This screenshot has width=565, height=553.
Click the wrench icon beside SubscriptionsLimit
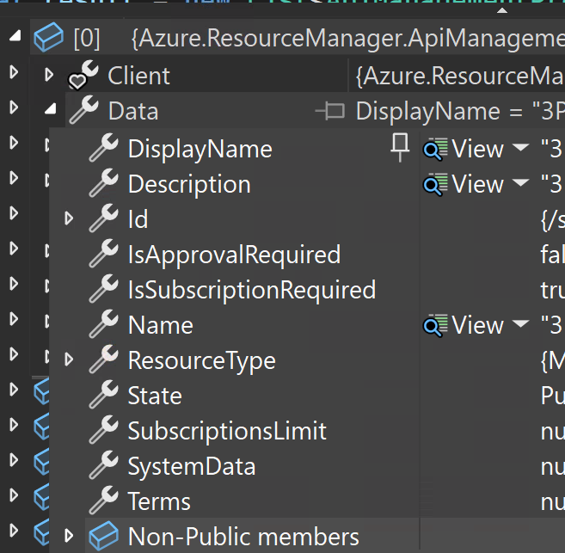(103, 429)
